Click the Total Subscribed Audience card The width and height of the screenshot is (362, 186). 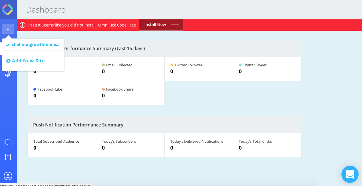coord(62,145)
